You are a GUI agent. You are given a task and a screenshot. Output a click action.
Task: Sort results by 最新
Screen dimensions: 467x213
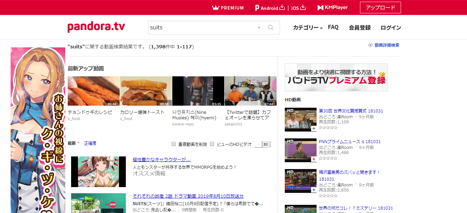tap(72, 143)
